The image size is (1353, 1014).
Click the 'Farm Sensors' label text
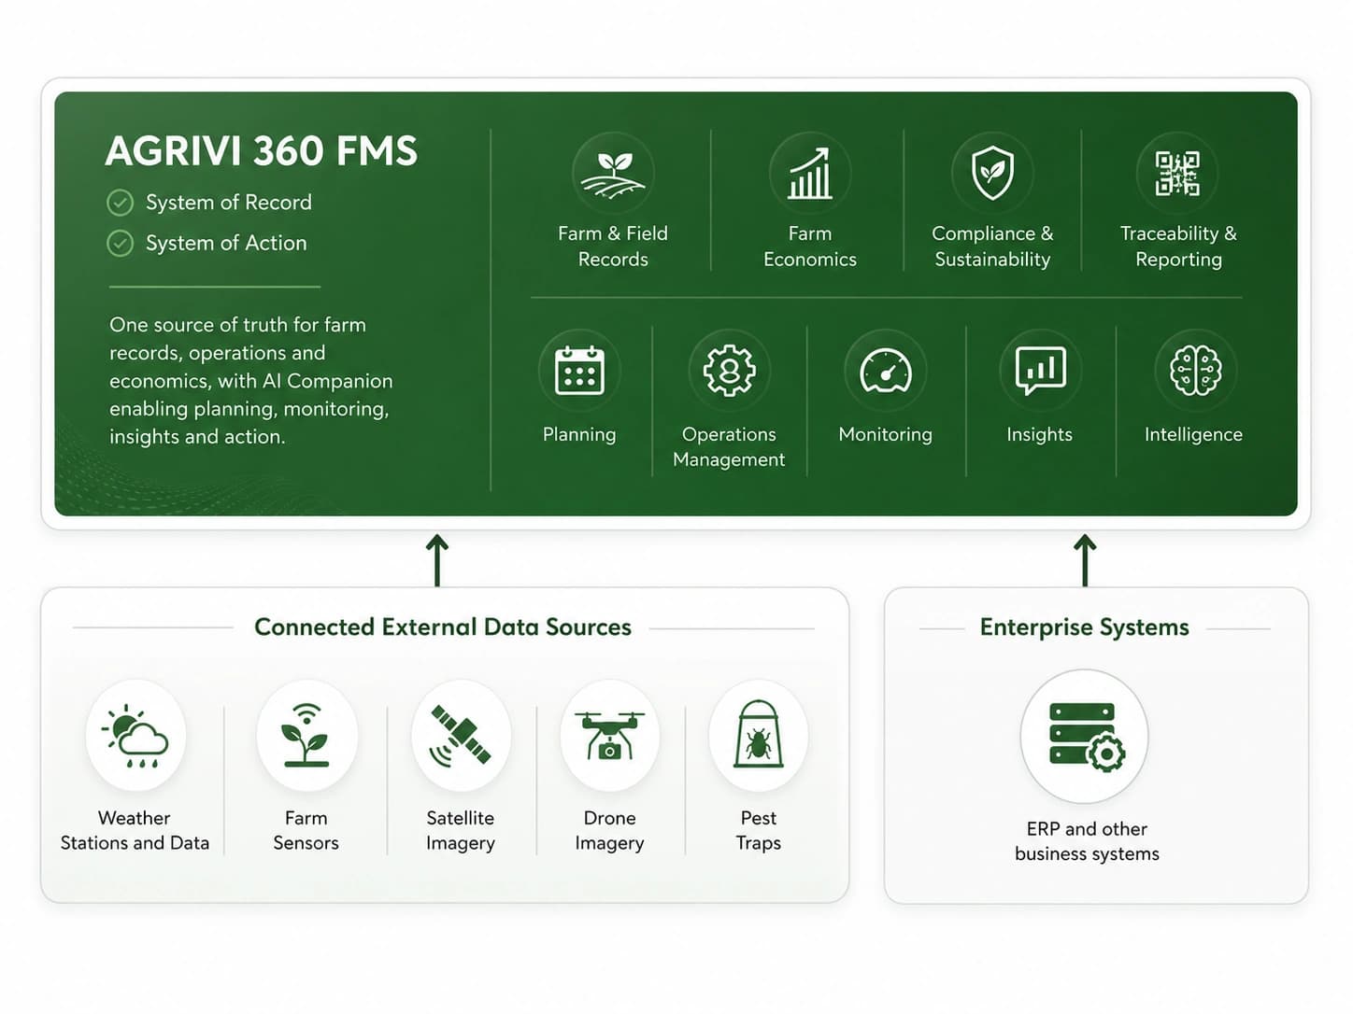tap(306, 830)
